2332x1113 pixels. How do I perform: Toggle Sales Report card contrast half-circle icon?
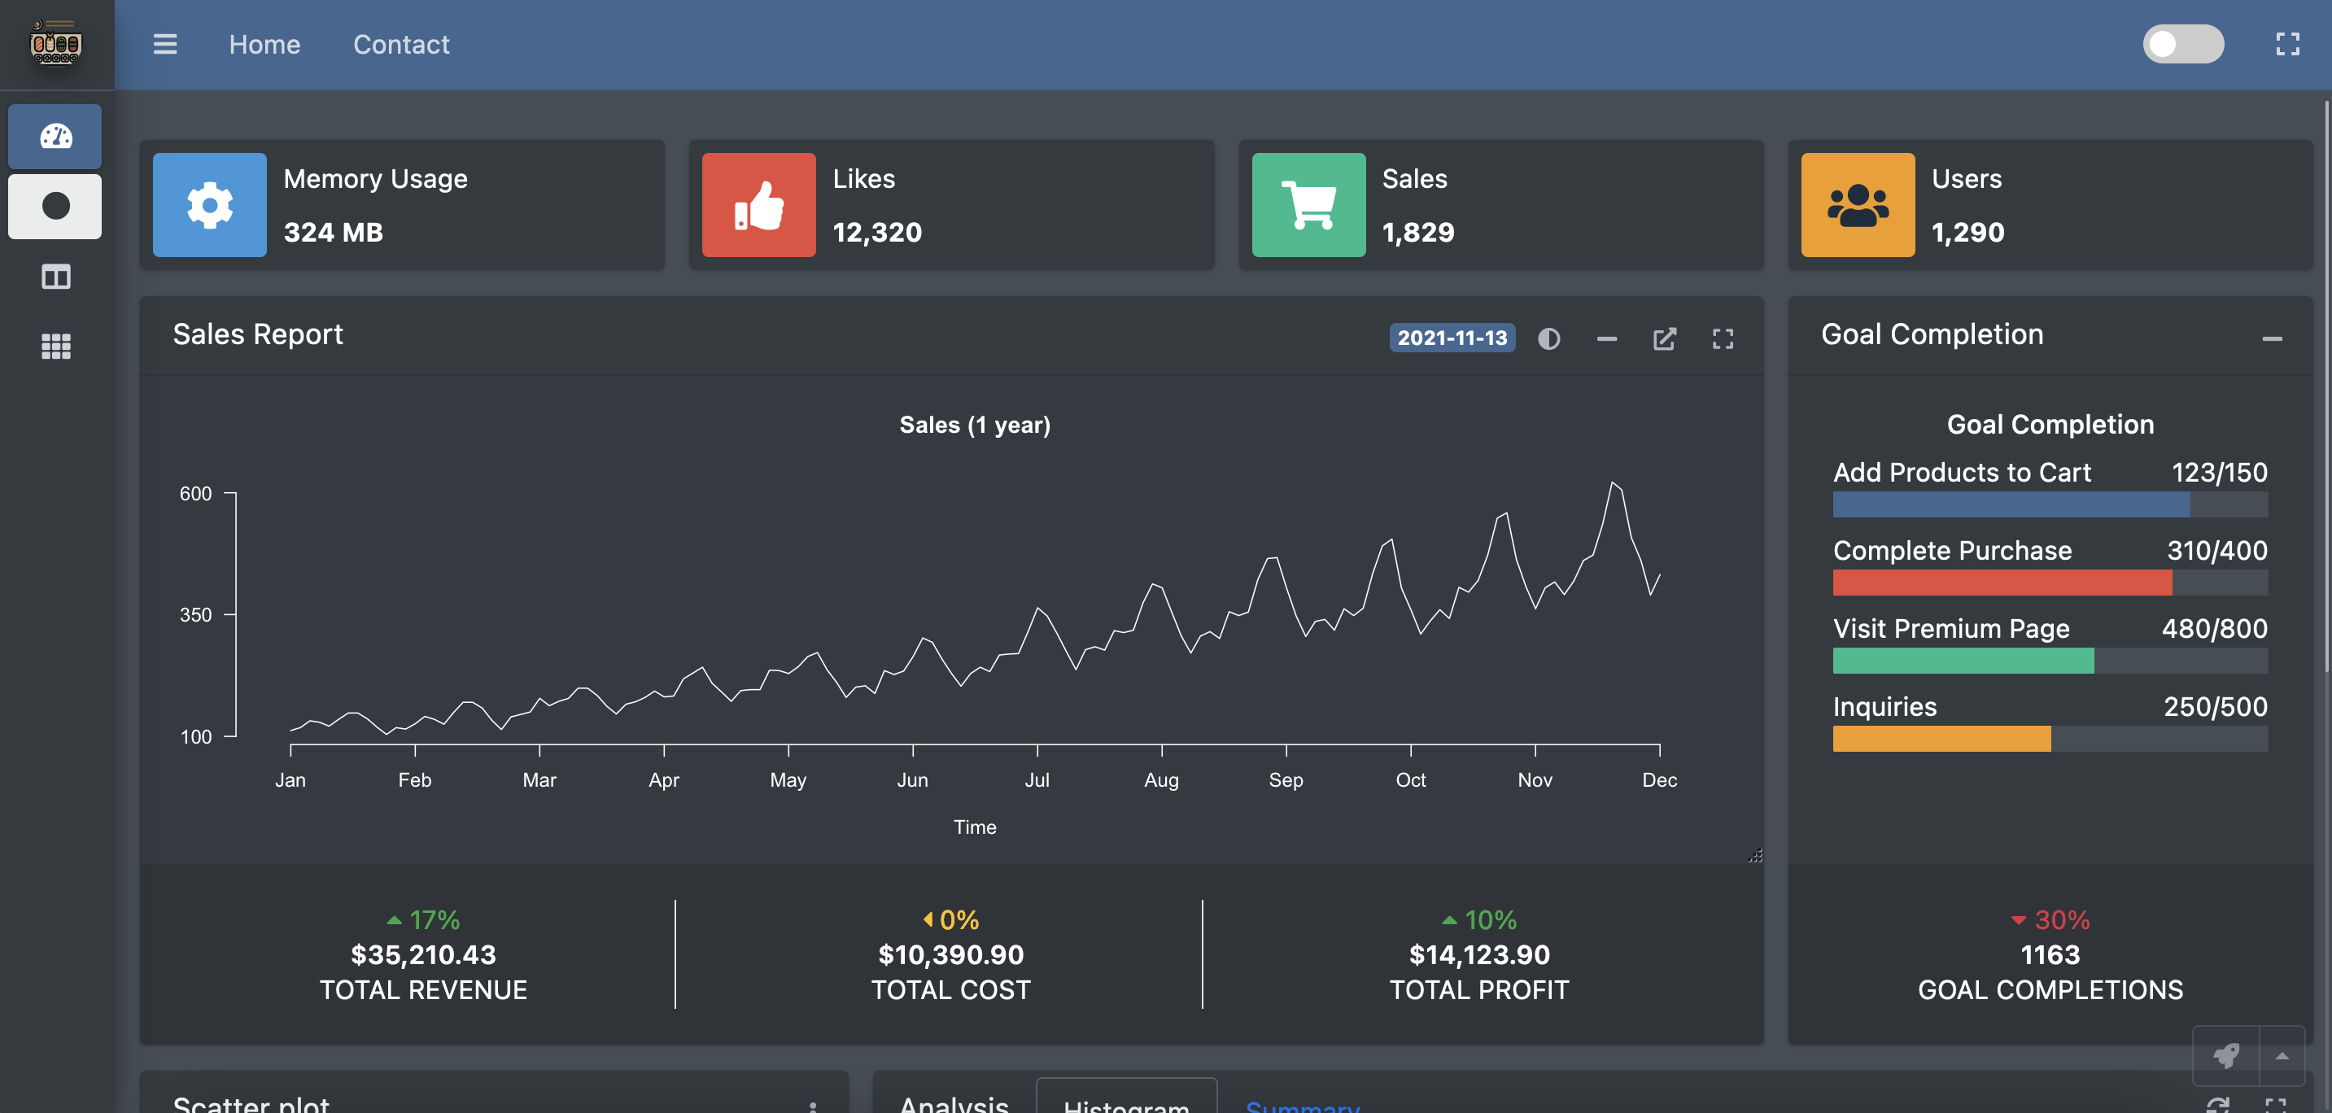click(x=1549, y=339)
